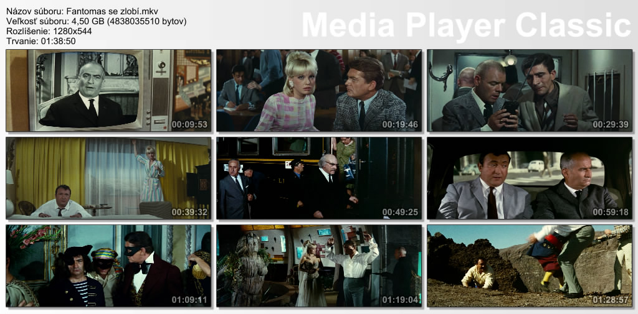
Task: Click thumbnail of two men examining a device
Action: point(530,90)
